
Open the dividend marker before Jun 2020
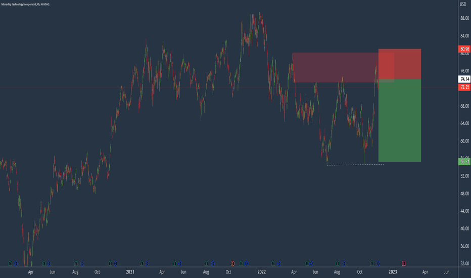pyautogui.click(x=49, y=263)
